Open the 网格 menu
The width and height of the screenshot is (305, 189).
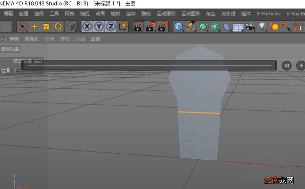(x=70, y=13)
